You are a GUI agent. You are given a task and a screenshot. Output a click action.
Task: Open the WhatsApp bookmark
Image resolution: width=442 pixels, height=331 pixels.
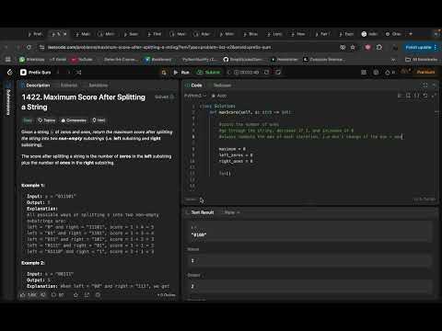[32, 60]
